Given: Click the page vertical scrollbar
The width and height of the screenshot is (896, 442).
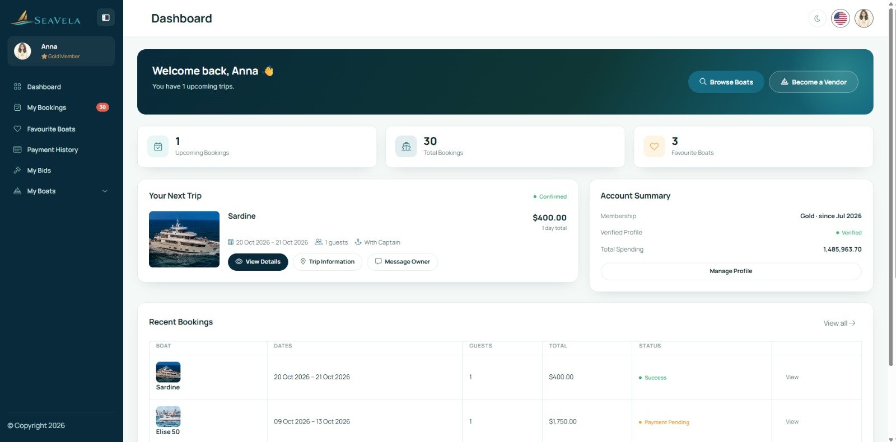Looking at the screenshot, I should point(891,185).
